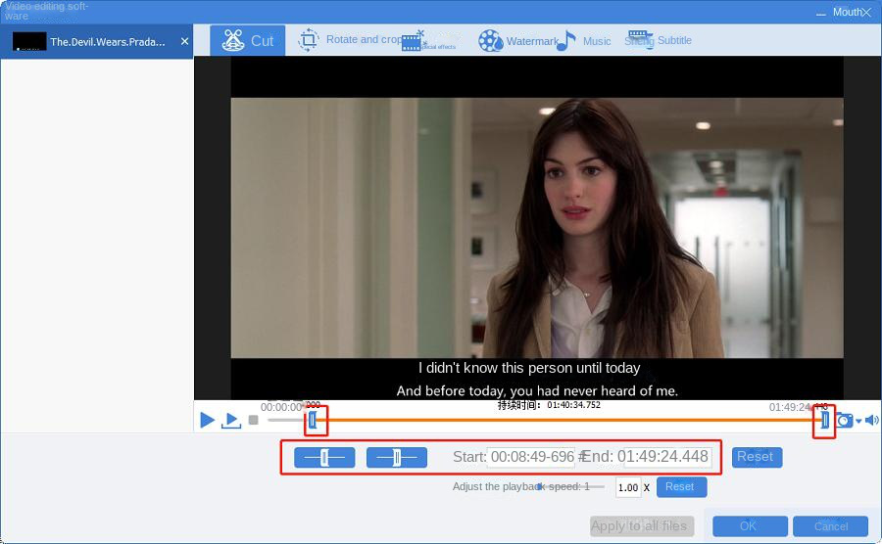Image resolution: width=882 pixels, height=544 pixels.
Task: Select The.Devil.Wears.Prada video thumbnail
Action: 29,41
